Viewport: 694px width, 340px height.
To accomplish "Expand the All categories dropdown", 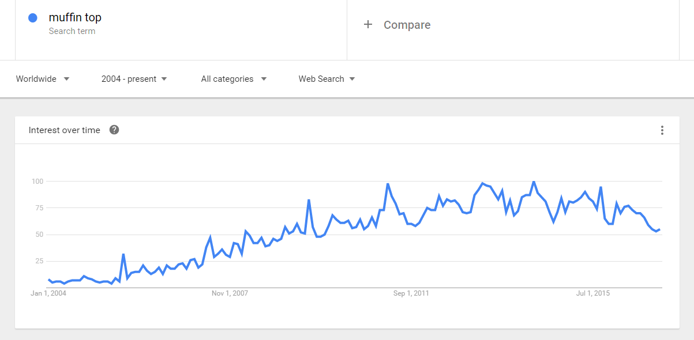I will click(234, 79).
